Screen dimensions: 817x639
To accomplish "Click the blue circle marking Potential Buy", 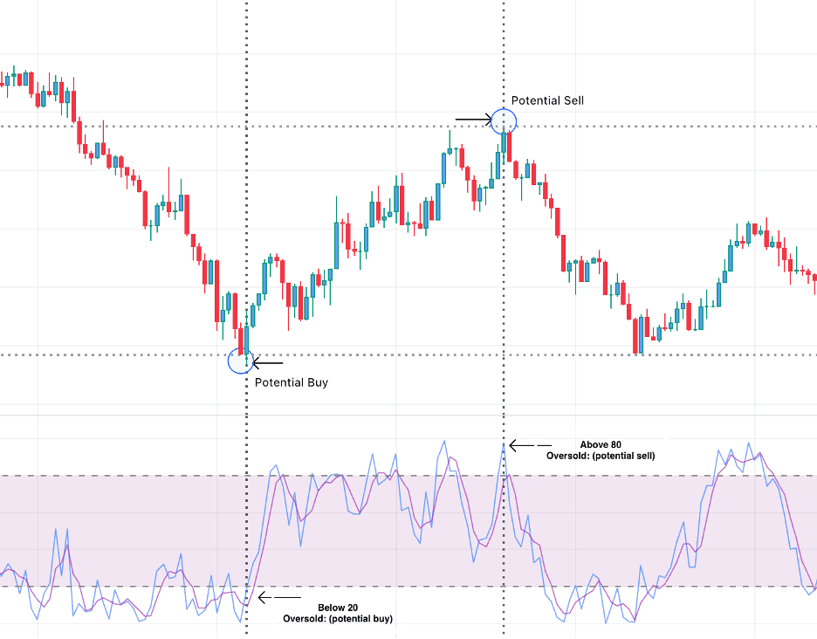I will click(240, 361).
